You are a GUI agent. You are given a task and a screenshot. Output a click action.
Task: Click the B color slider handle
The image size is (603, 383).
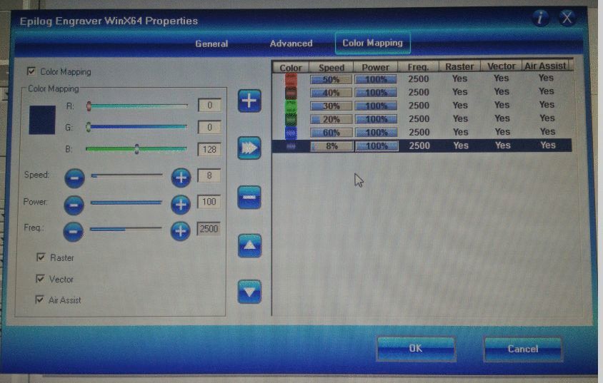click(x=136, y=149)
